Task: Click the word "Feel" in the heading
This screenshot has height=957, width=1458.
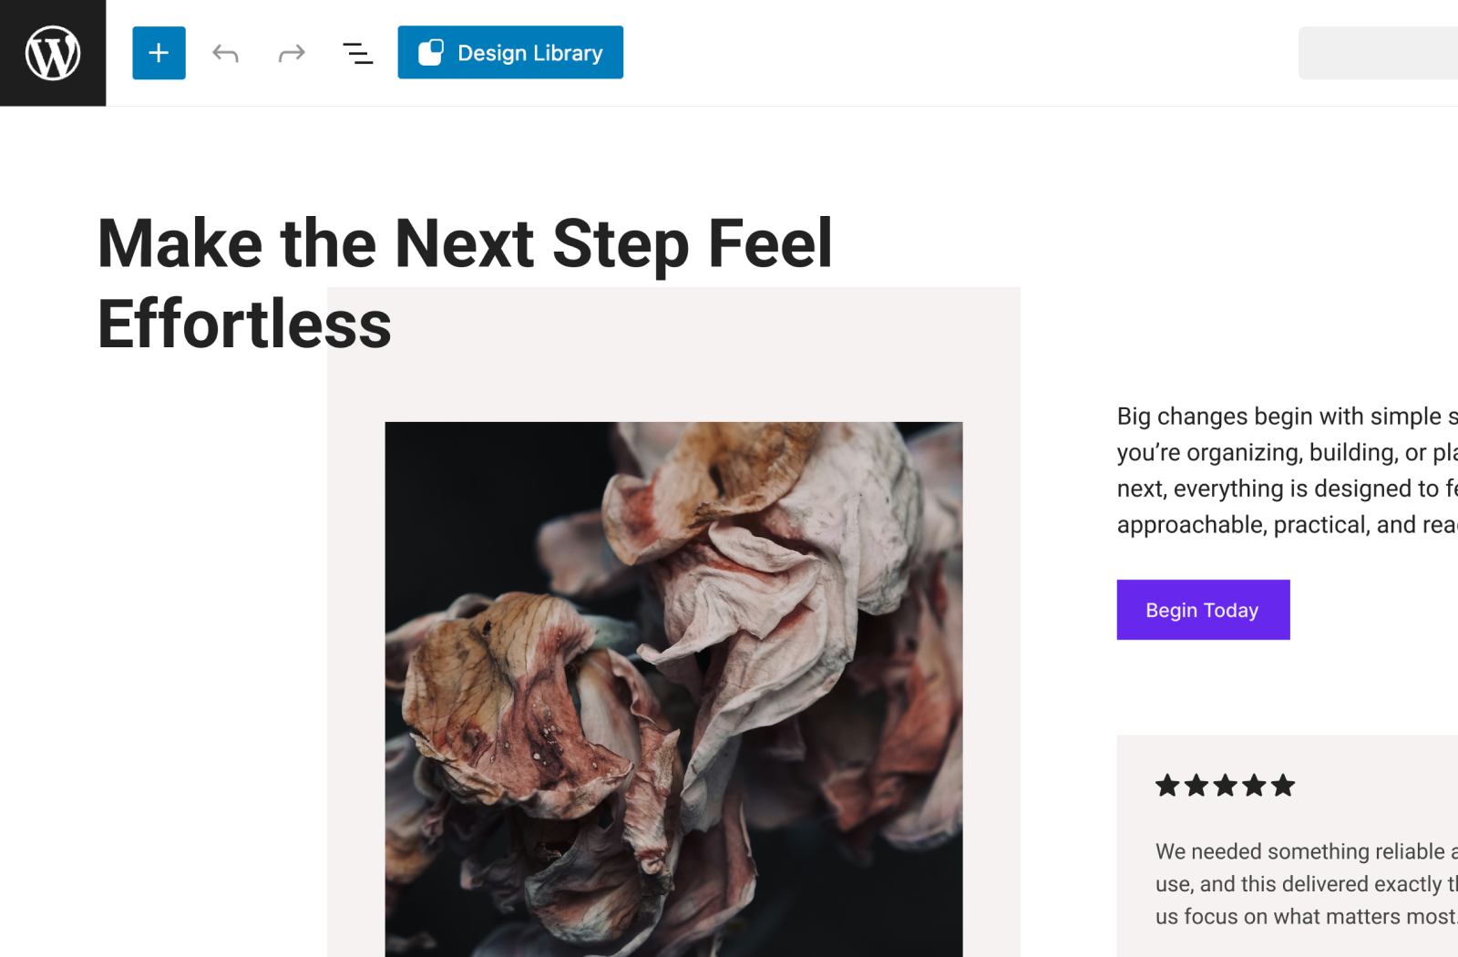Action: (x=770, y=244)
